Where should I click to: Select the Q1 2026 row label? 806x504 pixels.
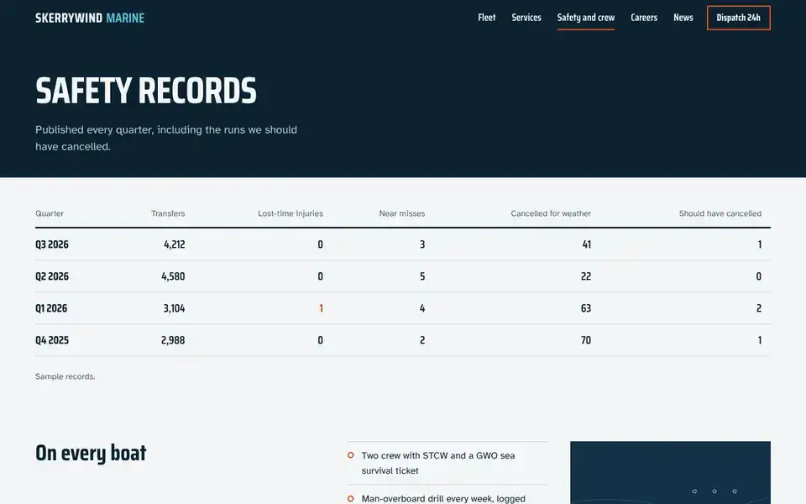coord(51,308)
